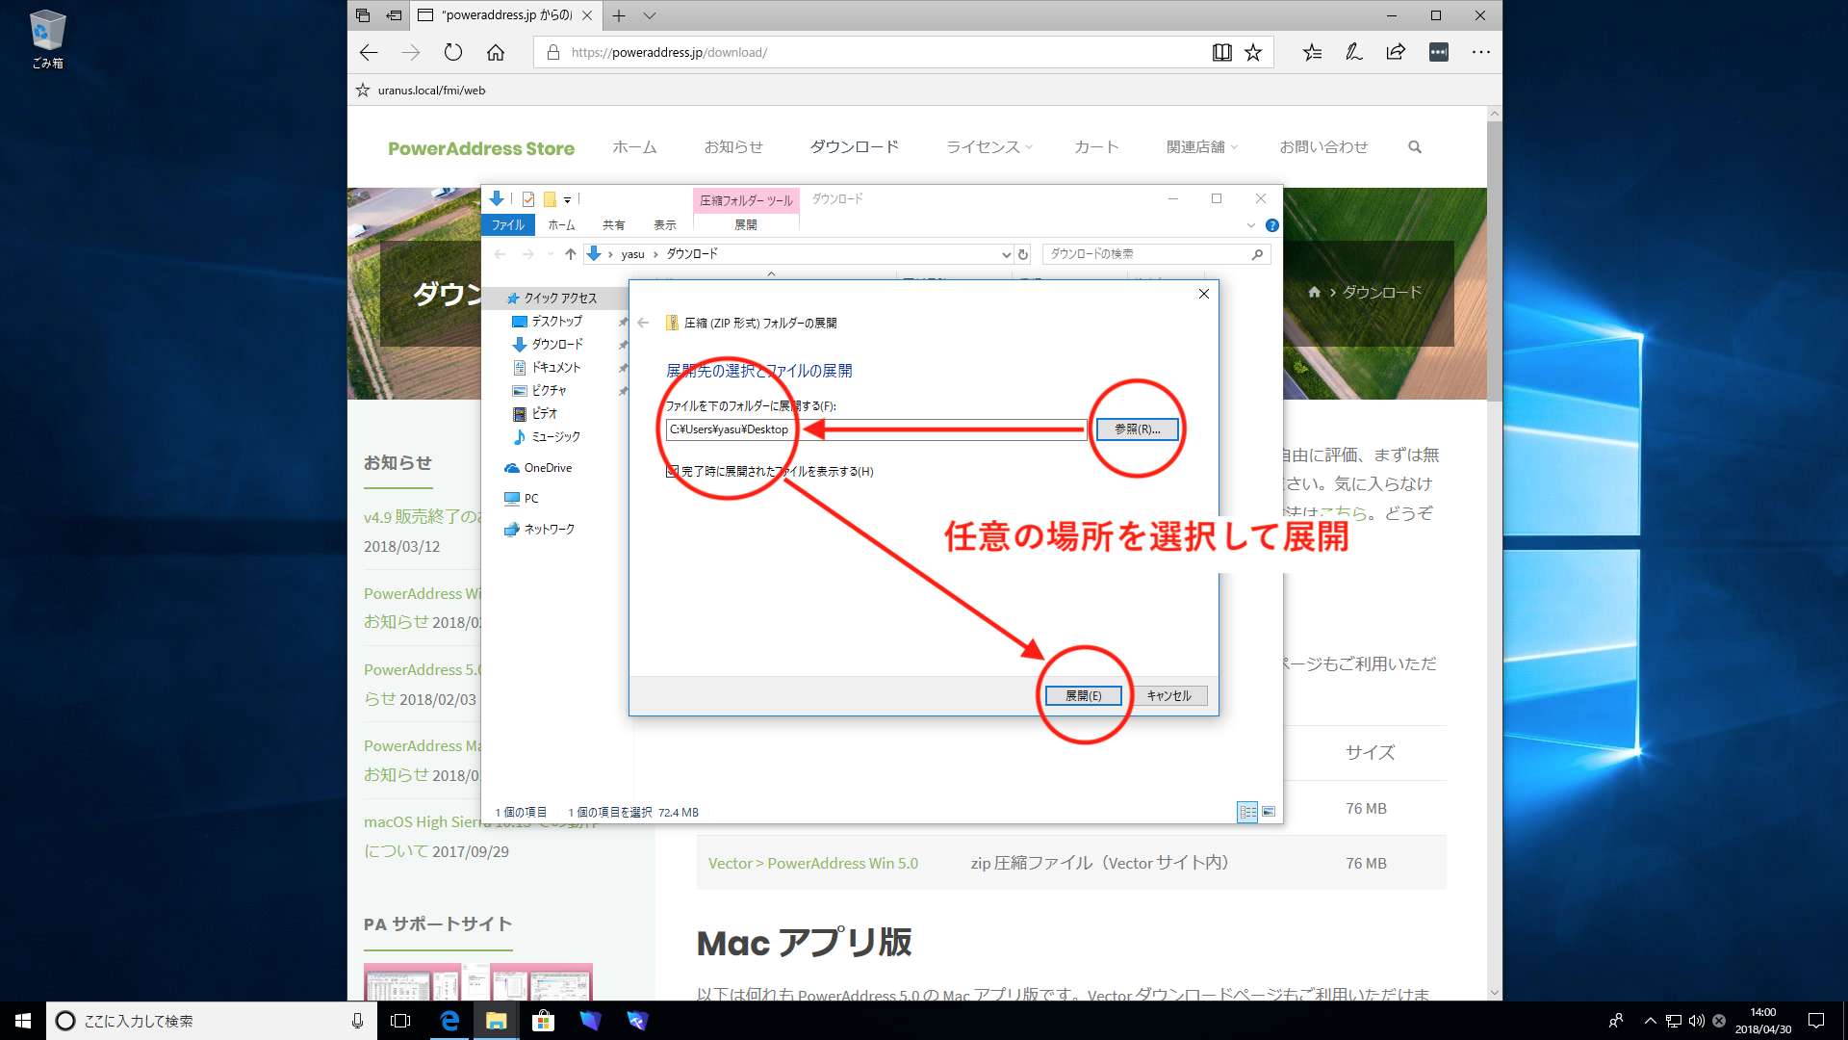Click the share icon in Edge toolbar

pos(1396,52)
